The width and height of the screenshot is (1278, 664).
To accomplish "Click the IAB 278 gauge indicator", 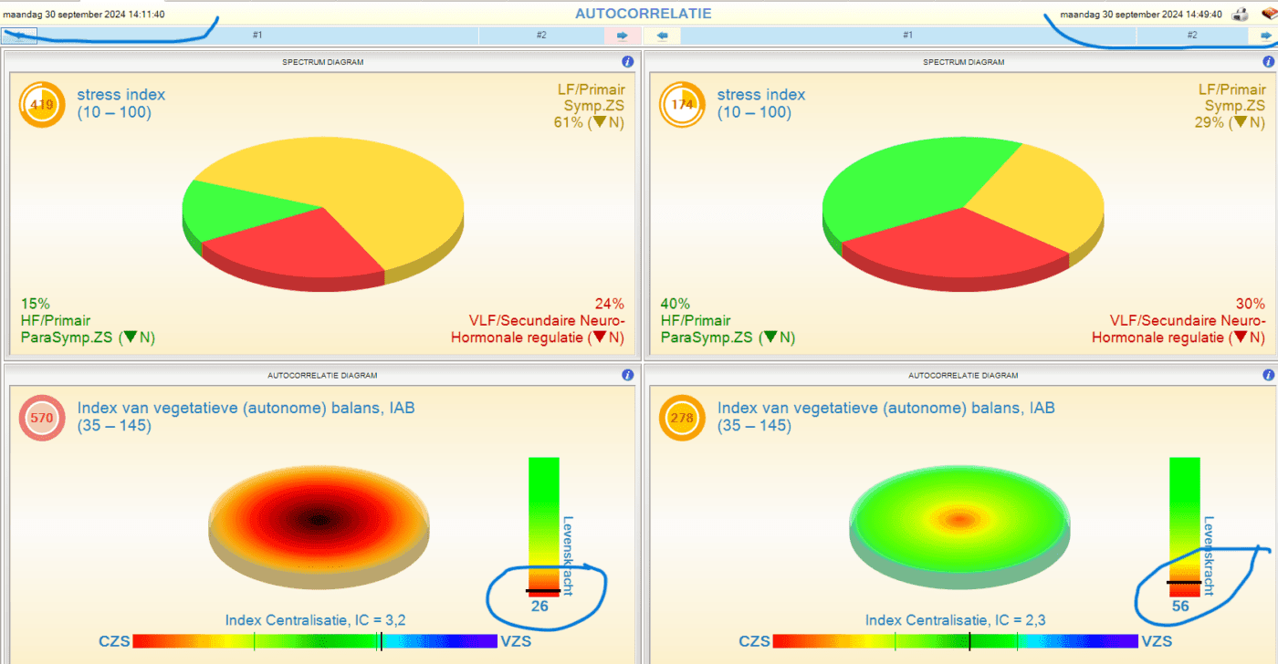I will 682,419.
